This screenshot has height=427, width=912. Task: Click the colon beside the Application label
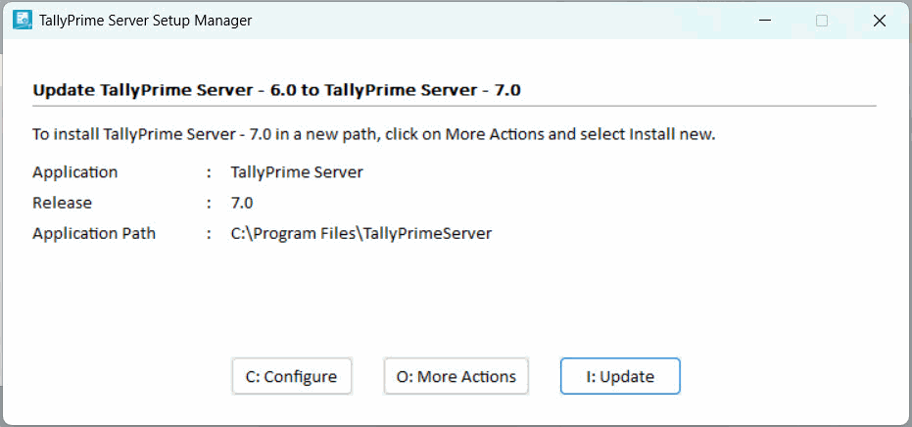click(x=209, y=172)
